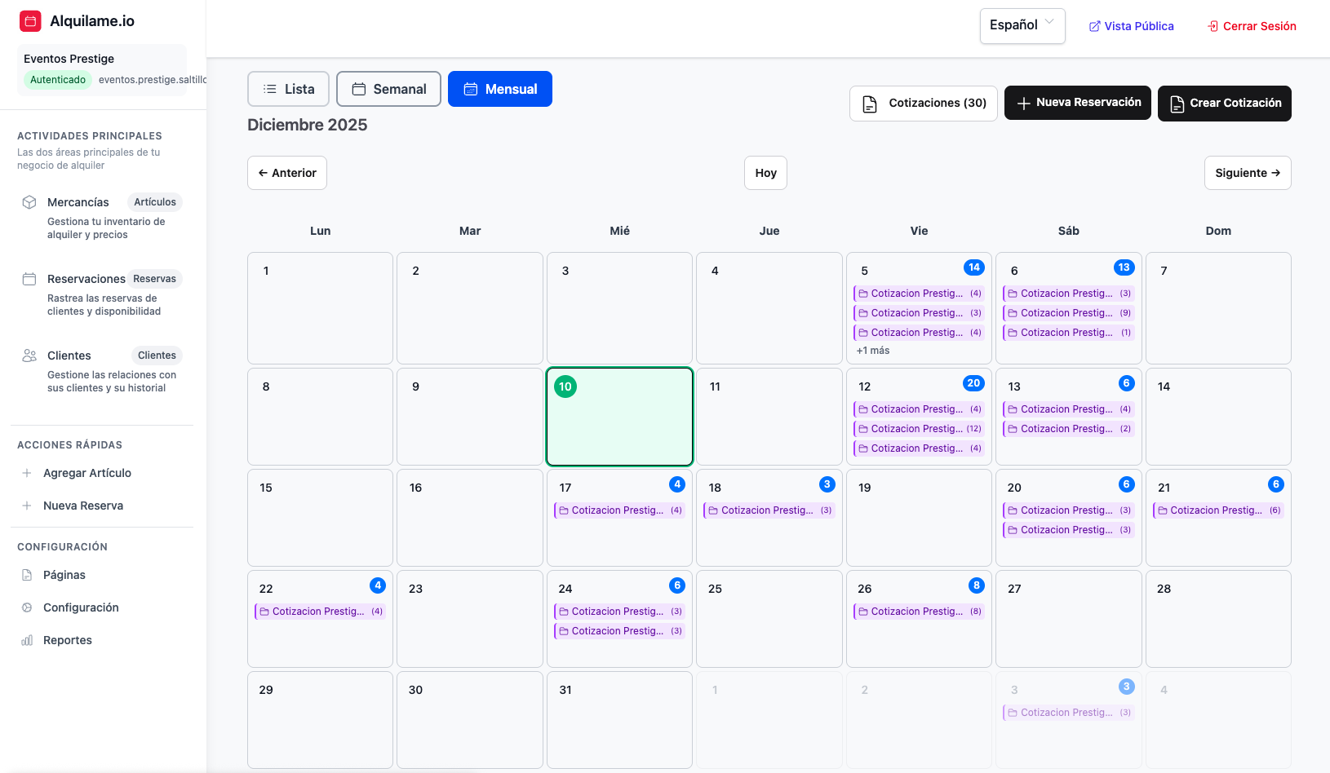Click the Clientes badge in sidebar
The width and height of the screenshot is (1330, 773).
[x=157, y=356]
